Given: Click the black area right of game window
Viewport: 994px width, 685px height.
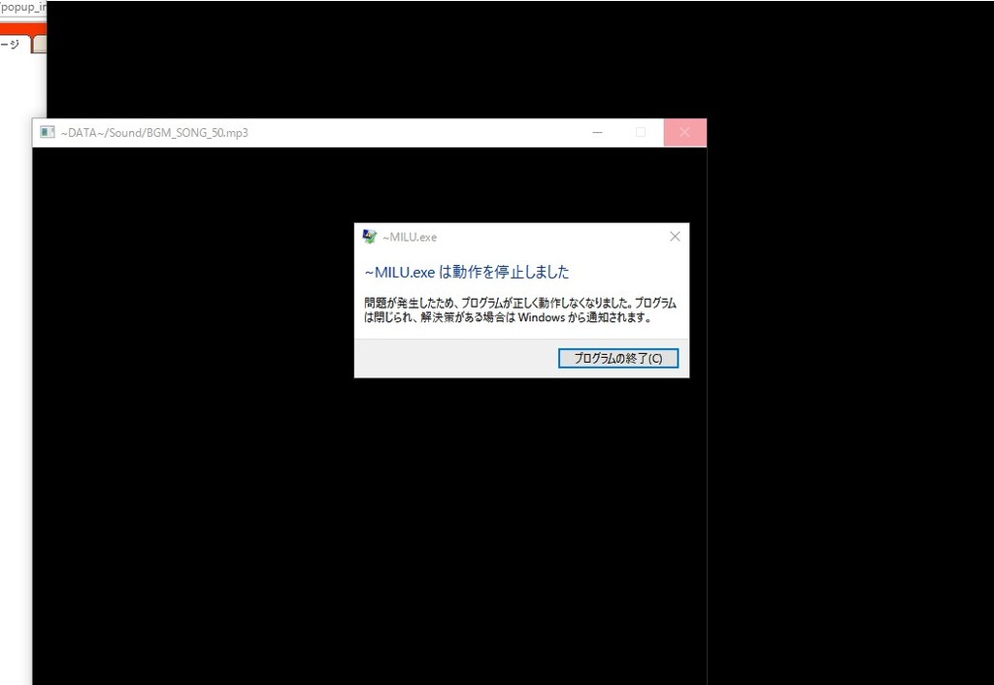Looking at the screenshot, I should tap(845, 388).
